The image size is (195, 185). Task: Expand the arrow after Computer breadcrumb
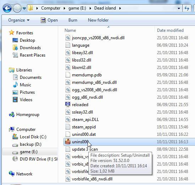[64, 8]
